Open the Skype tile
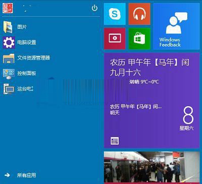Image resolution: width=202 pixels, height=184 pixels. [115, 14]
